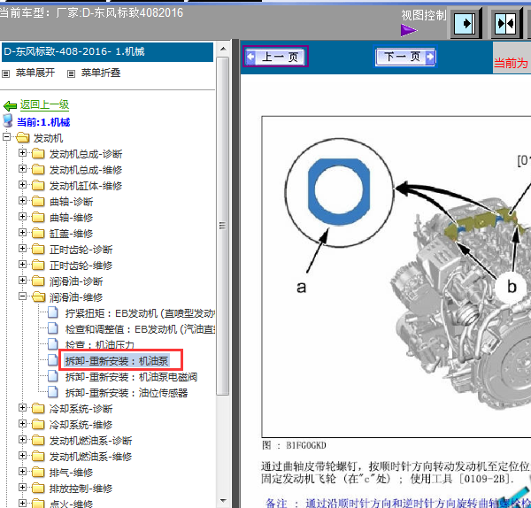Select 拆卸-重新安装：机油泵电磁阀 entry
This screenshot has width=531, height=508.
(x=131, y=377)
